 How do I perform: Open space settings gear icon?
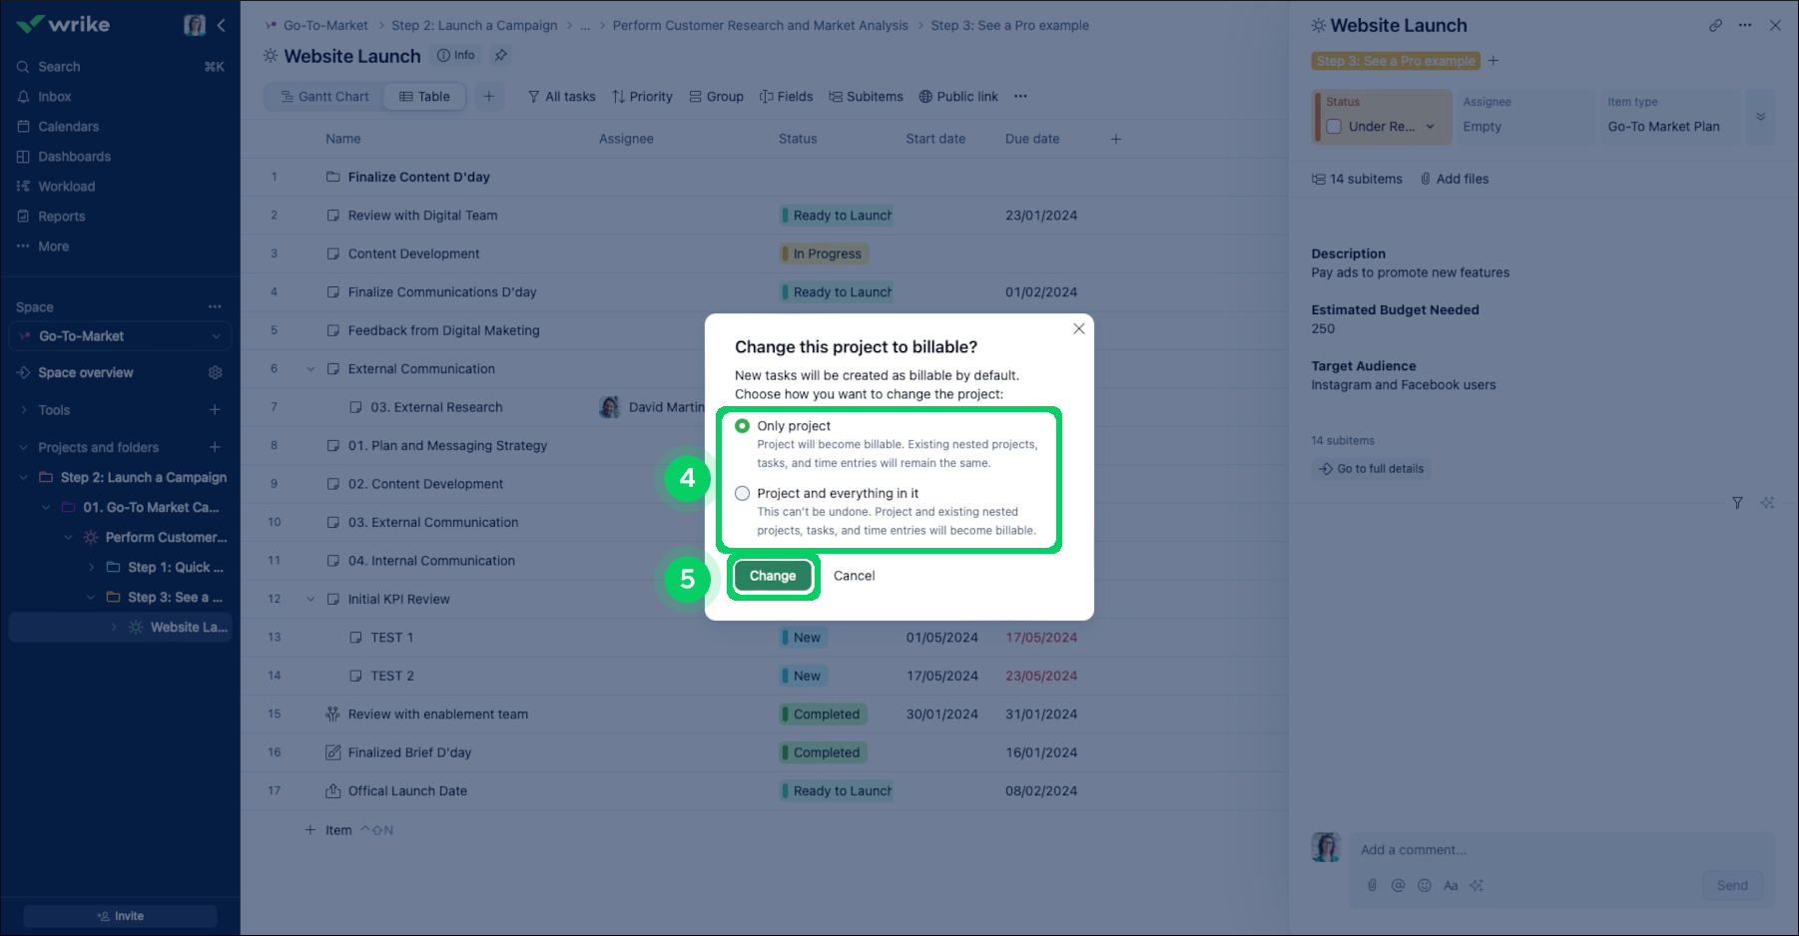click(x=215, y=373)
